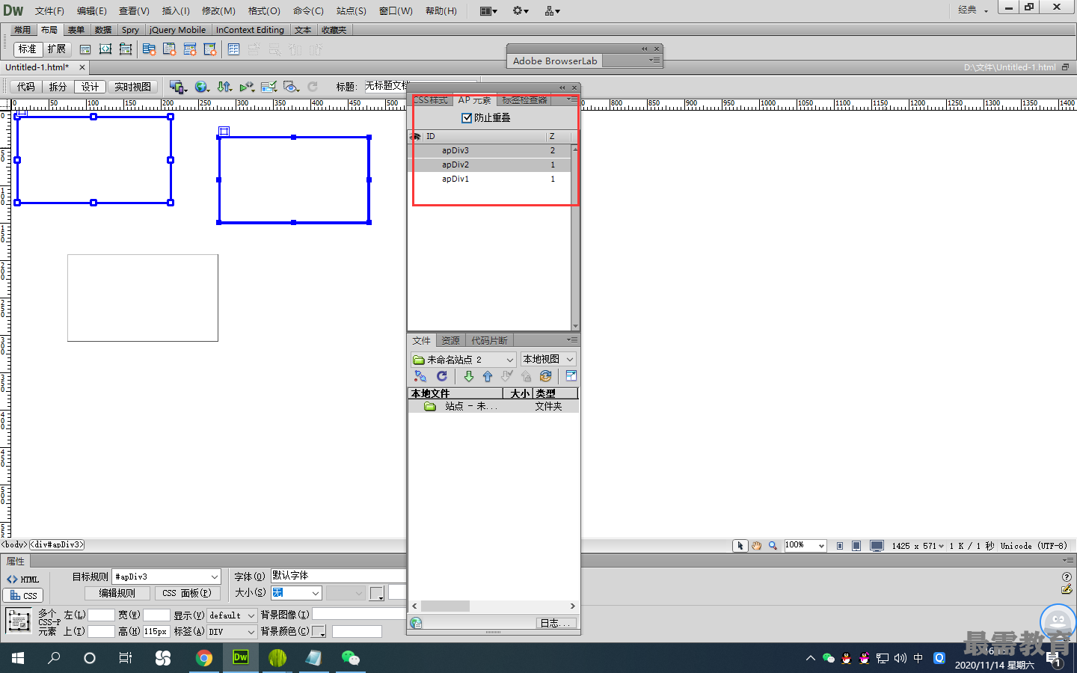Click Connect to remote server icon
This screenshot has width=1077, height=673.
coord(420,376)
